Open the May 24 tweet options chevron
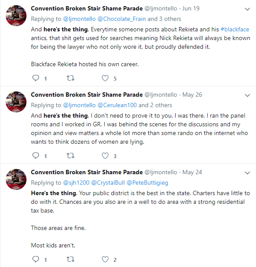 [247, 173]
